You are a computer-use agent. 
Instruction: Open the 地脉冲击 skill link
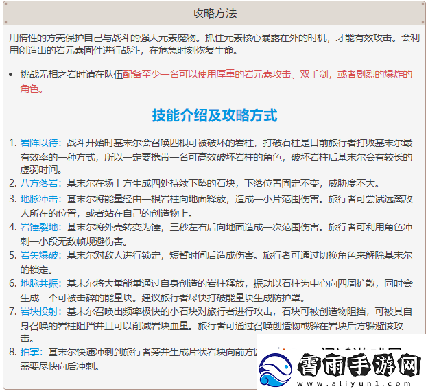39,199
